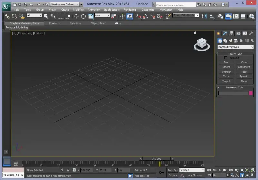Toggle the Spinner Snap button
Viewport: 258px width, 180px height.
click(x=160, y=16)
